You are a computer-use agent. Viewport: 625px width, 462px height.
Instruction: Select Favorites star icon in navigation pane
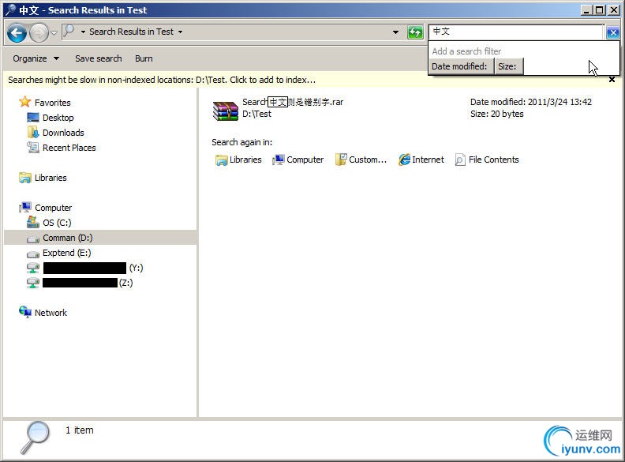(25, 102)
